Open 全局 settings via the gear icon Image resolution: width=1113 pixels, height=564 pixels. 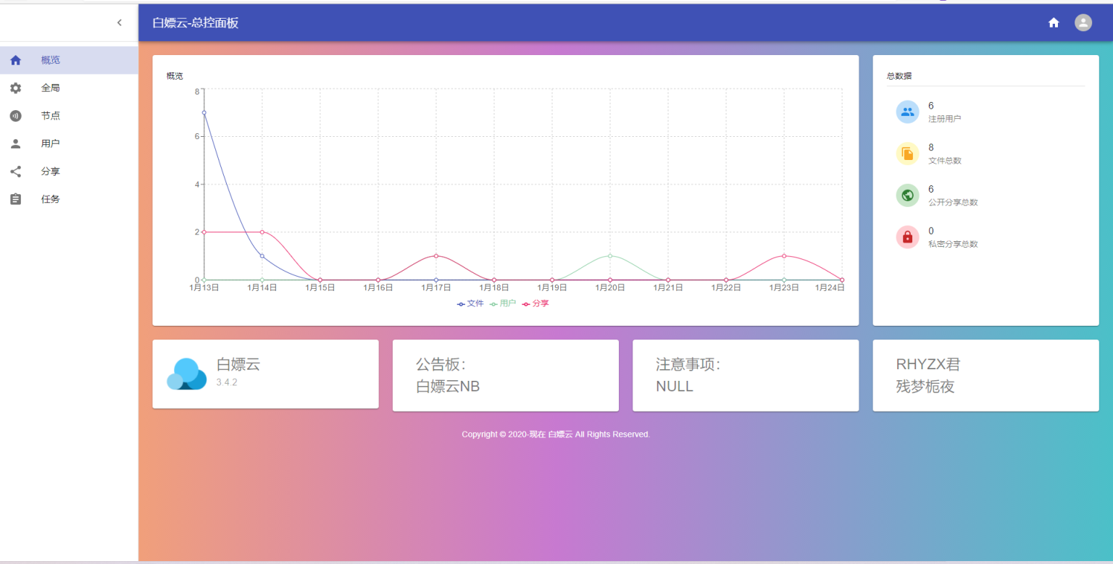click(x=15, y=88)
